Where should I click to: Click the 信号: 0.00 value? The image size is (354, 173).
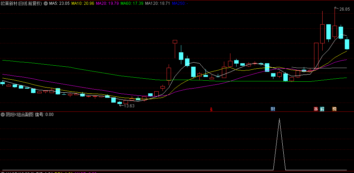click(x=44, y=115)
